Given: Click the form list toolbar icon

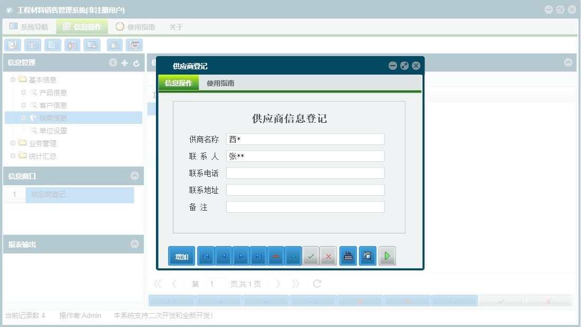Looking at the screenshot, I should click(33, 45).
